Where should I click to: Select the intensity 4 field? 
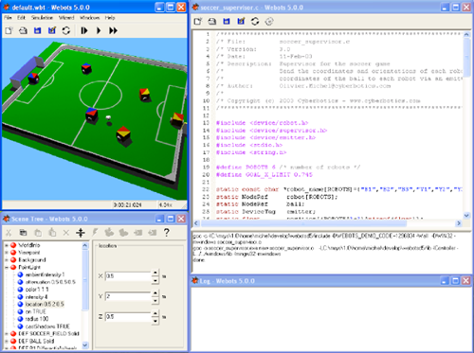pos(36,297)
